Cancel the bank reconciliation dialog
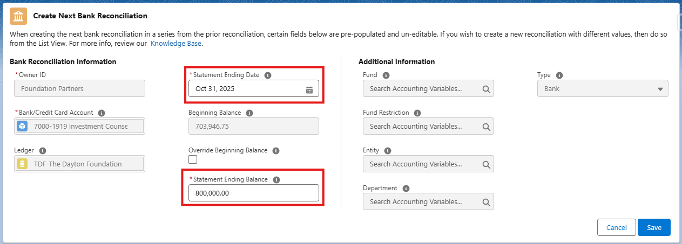The image size is (682, 244). (616, 227)
